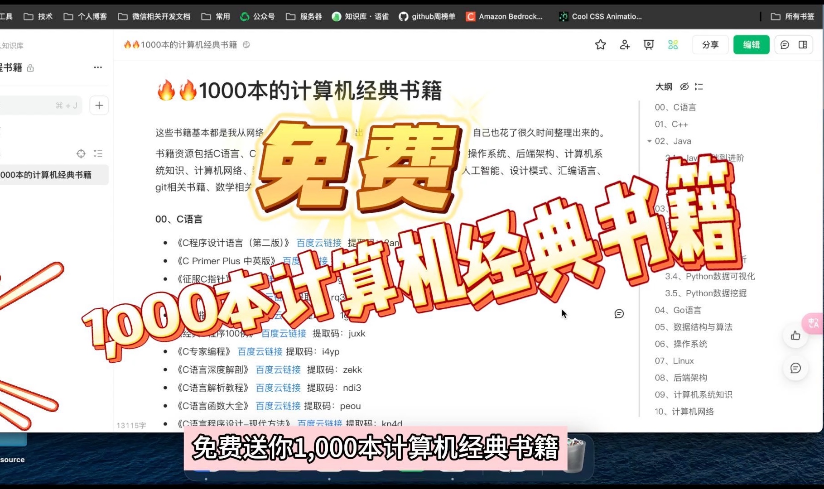
Task: Jump to 10、计算机网络 in outline
Action: 684,412
